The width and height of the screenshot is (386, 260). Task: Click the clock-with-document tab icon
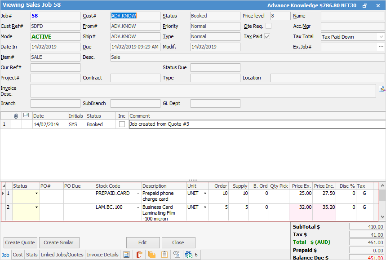[x=177, y=255]
